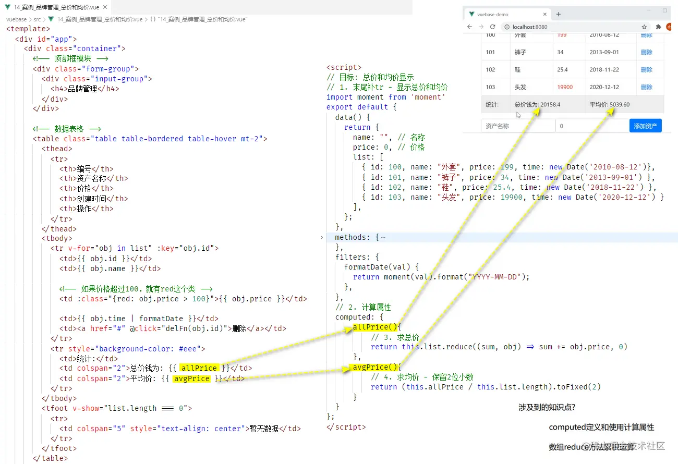Image resolution: width=678 pixels, height=464 pixels.
Task: Focus the 资产名称 input field
Action: coord(518,126)
